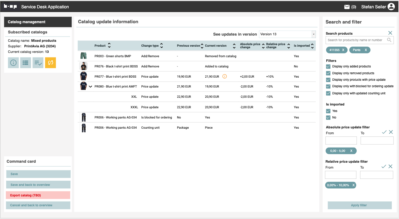399x219 pixels.
Task: Click the absolute price From input field
Action: coord(341,141)
